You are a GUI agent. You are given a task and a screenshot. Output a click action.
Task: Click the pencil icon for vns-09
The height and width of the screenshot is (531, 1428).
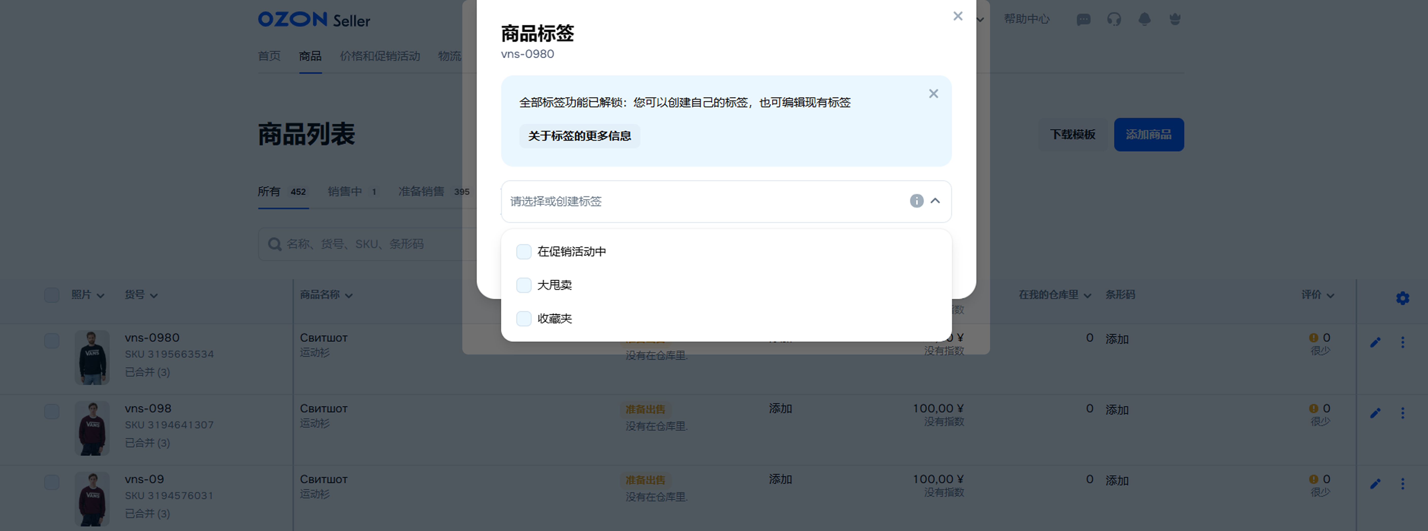click(x=1375, y=484)
